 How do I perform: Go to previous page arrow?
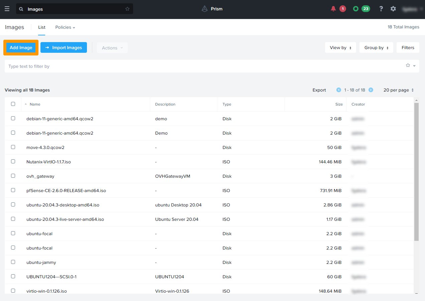click(339, 90)
